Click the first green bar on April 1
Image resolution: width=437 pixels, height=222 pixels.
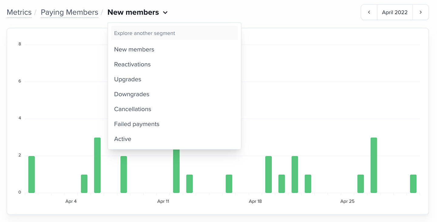(x=32, y=175)
